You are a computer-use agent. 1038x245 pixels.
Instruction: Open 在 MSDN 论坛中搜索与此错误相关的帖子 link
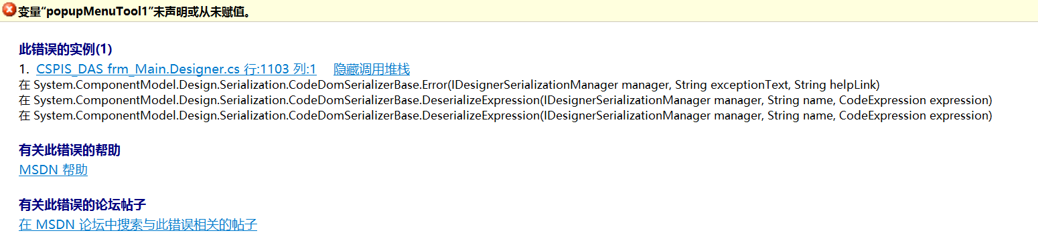click(x=138, y=224)
